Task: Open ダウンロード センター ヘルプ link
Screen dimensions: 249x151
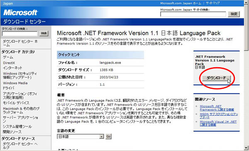Action: coord(20,146)
